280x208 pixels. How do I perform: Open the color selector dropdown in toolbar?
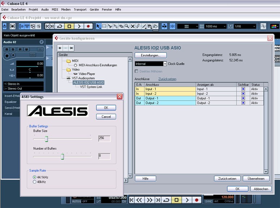(275, 26)
